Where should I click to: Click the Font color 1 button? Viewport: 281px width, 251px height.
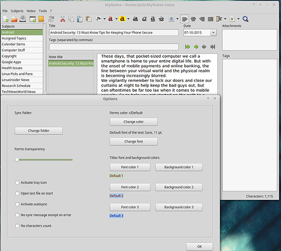point(130,167)
